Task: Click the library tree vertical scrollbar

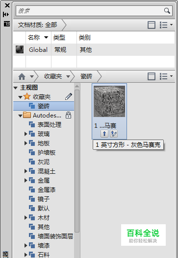Action: [x=77, y=161]
